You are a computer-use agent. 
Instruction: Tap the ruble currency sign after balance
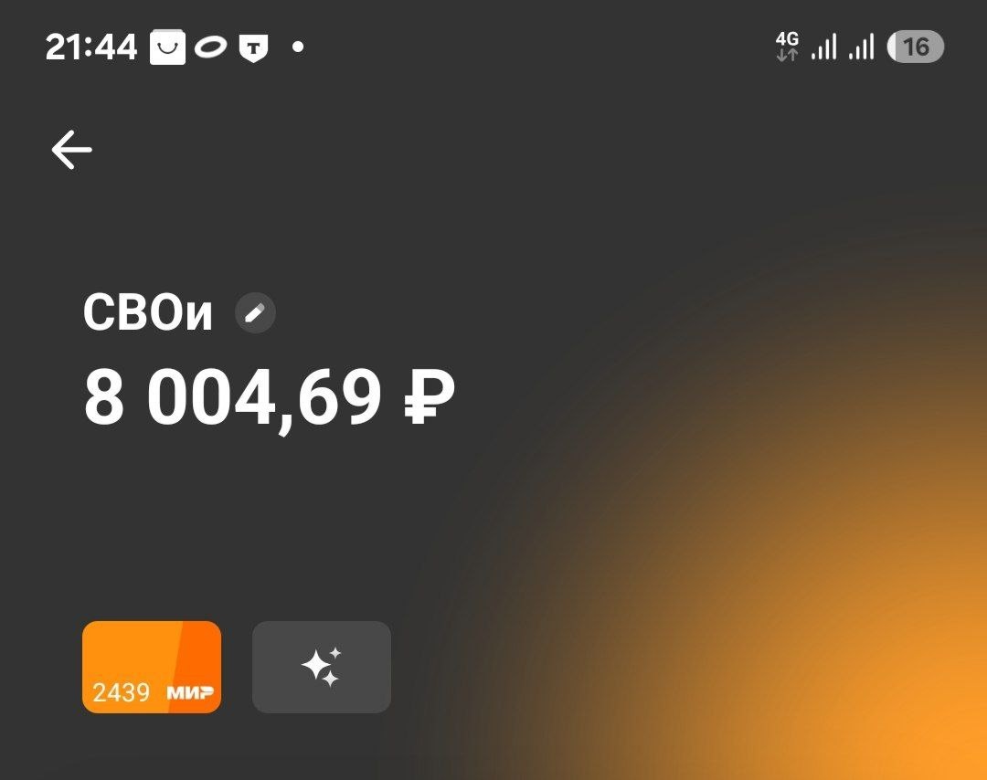(430, 396)
